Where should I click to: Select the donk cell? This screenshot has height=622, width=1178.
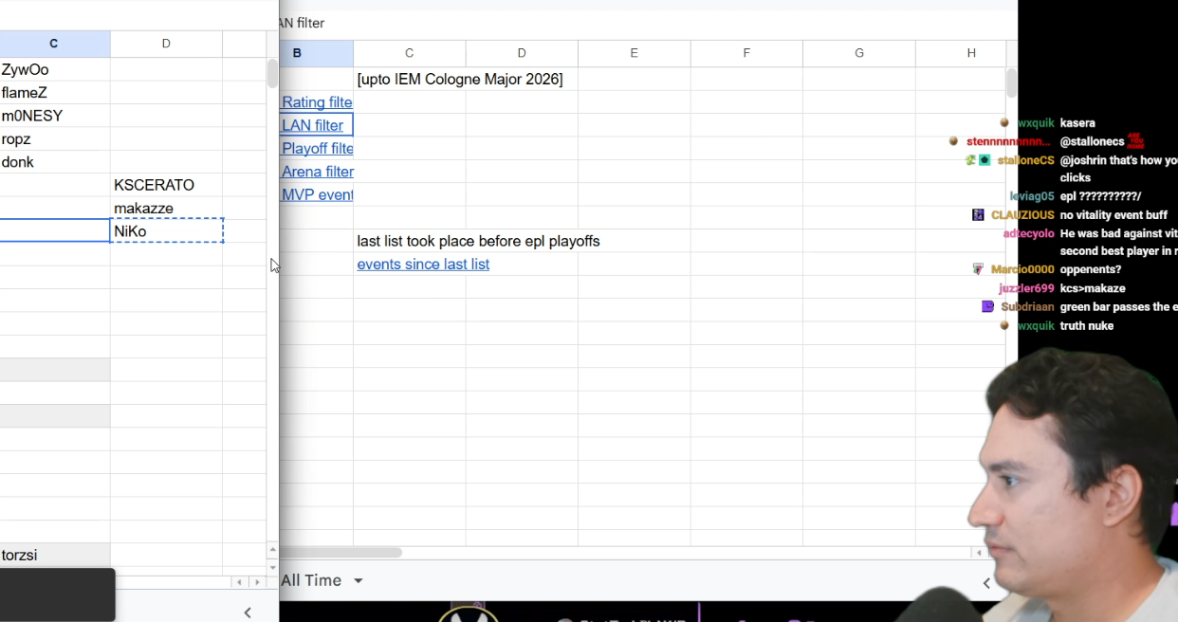click(x=55, y=162)
